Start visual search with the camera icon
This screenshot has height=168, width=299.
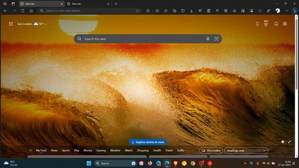coord(216,39)
